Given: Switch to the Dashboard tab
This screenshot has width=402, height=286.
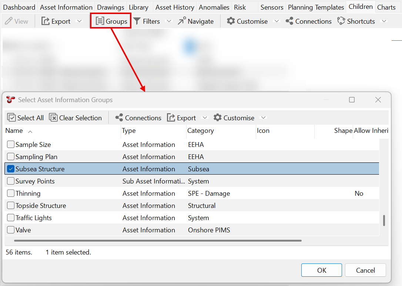Looking at the screenshot, I should coord(19,7).
